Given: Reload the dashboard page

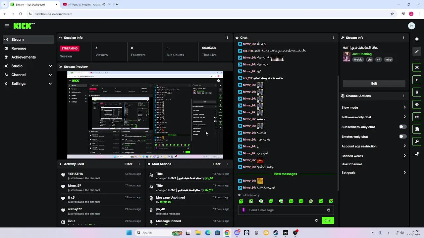Looking at the screenshot, I should pos(21,14).
